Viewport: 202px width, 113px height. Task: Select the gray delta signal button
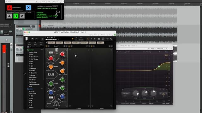(22, 16)
